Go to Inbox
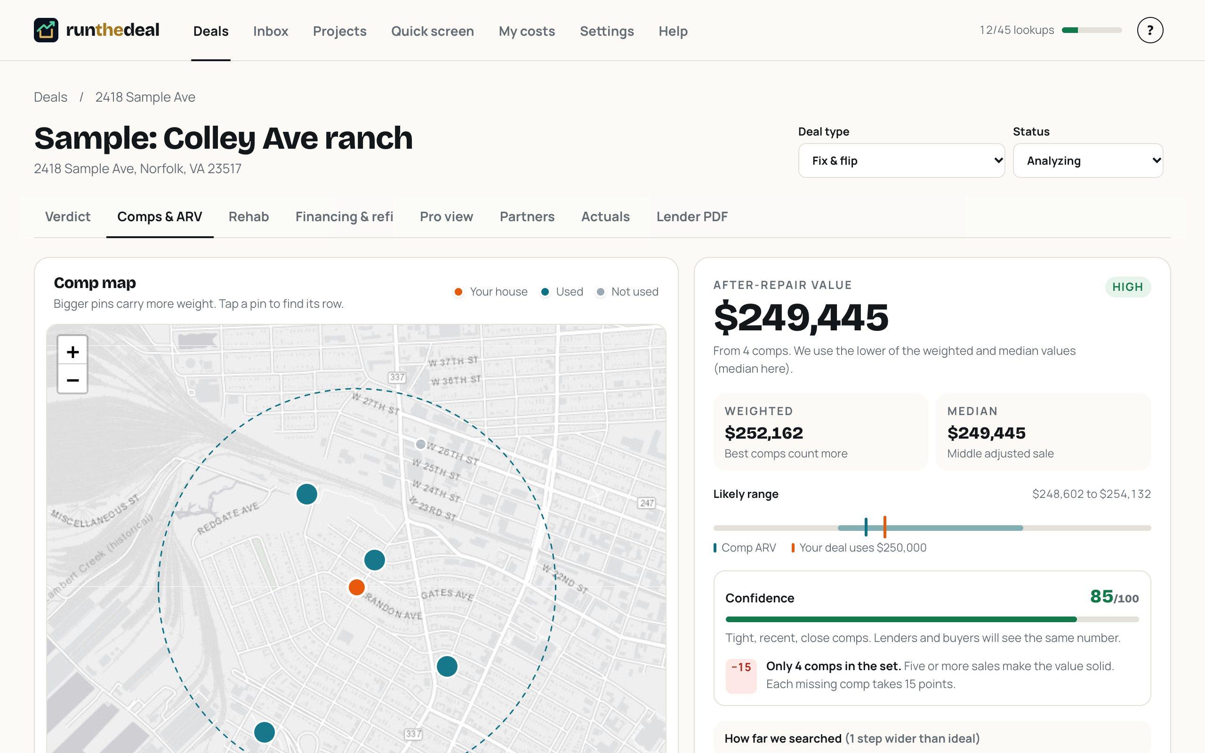1205x753 pixels. [270, 31]
